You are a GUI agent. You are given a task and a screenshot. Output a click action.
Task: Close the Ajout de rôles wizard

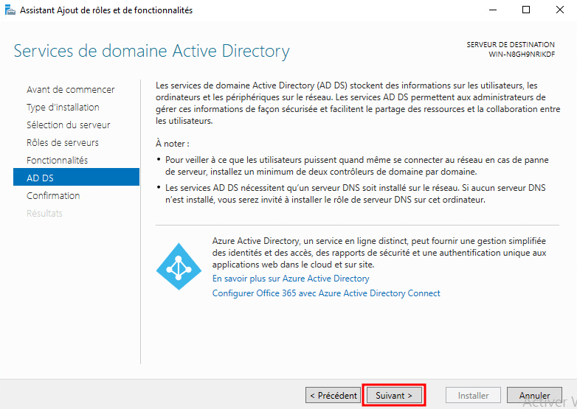(560, 10)
